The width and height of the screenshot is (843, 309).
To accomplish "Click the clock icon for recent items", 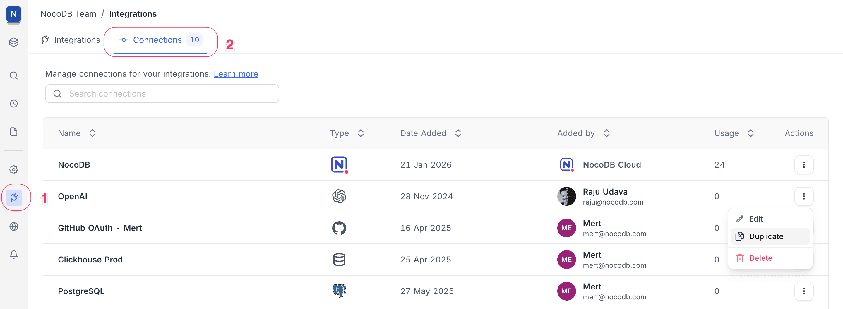I will point(13,104).
